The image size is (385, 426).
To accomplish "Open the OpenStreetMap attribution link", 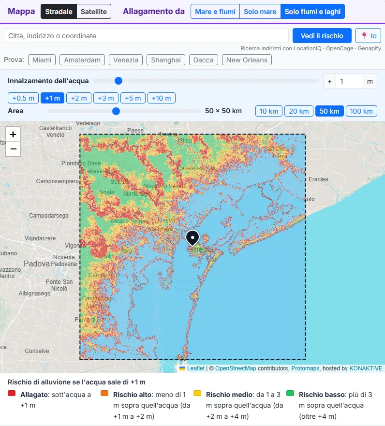I will click(x=236, y=368).
